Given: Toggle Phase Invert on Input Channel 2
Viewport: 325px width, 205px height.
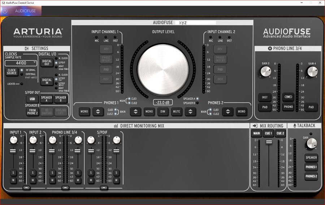Looking at the screenshot, I should pos(220,59).
